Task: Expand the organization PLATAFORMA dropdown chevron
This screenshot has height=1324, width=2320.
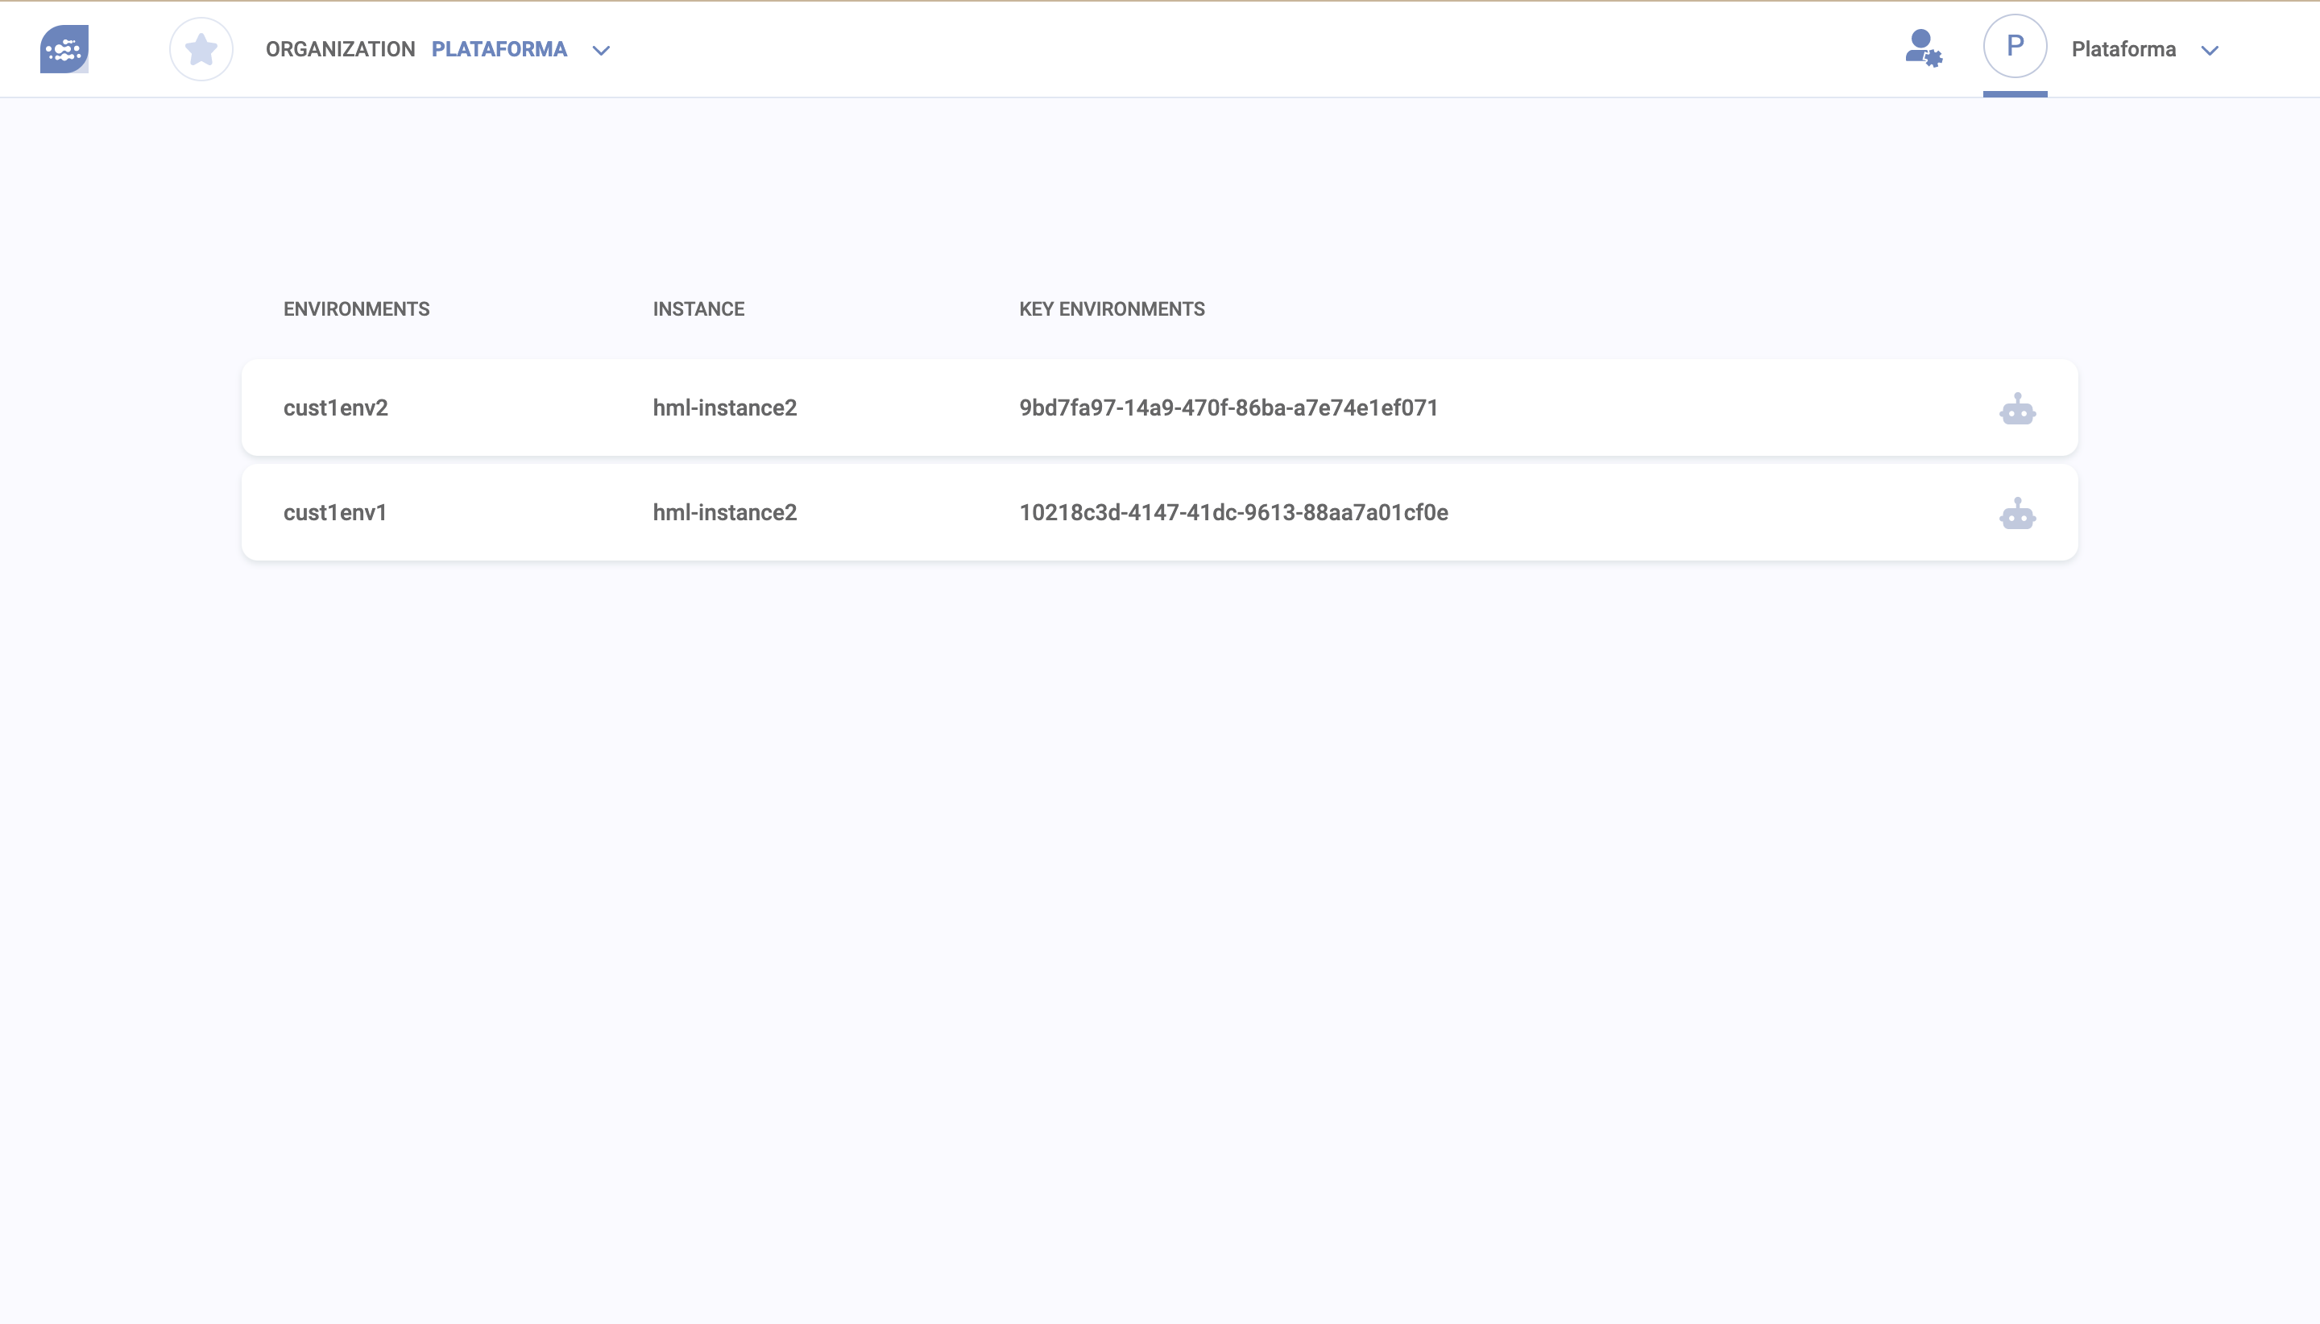Action: 601,51
